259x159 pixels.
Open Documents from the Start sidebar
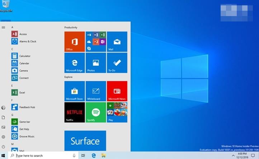tap(3, 117)
